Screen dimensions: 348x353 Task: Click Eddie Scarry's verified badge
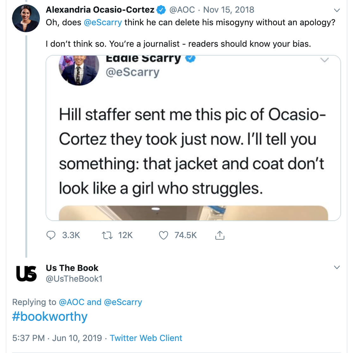click(190, 58)
